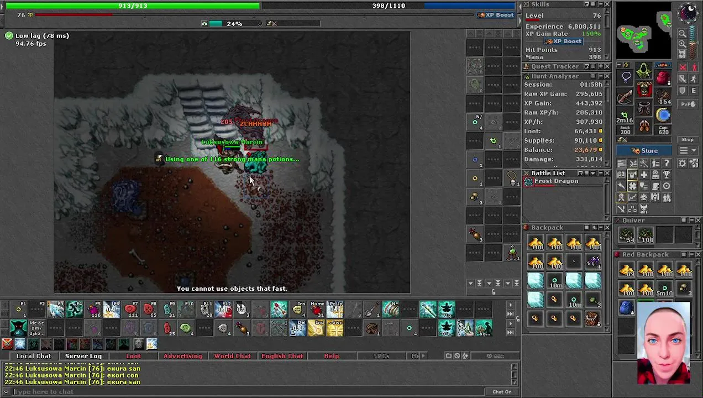Click the Stop button
The height and width of the screenshot is (398, 703).
coord(688,139)
